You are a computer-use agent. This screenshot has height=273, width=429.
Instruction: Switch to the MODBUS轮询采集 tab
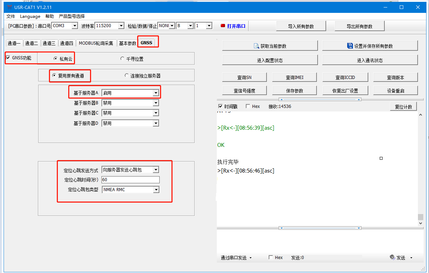click(96, 43)
